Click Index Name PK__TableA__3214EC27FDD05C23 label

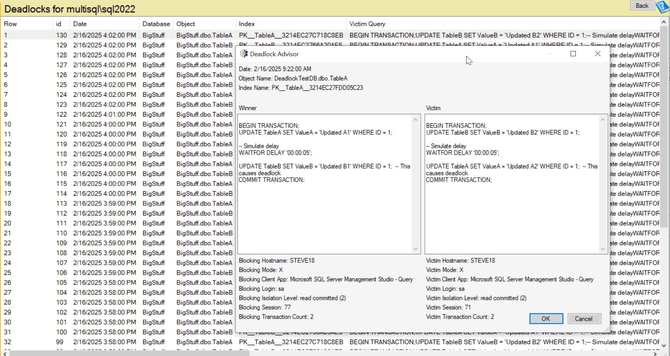click(x=301, y=87)
